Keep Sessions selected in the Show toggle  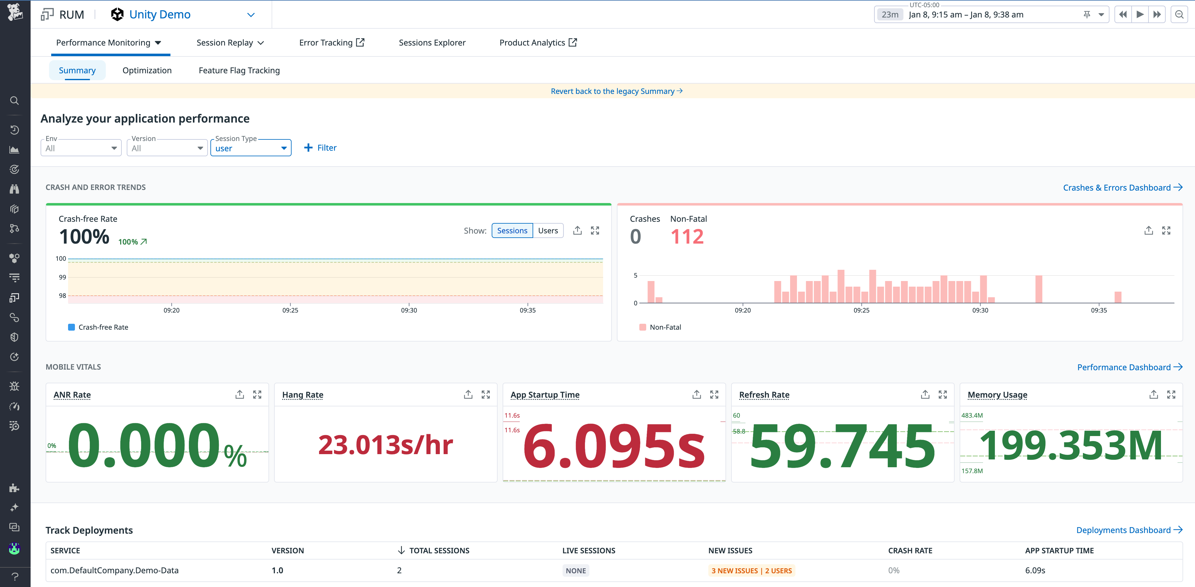[512, 230]
